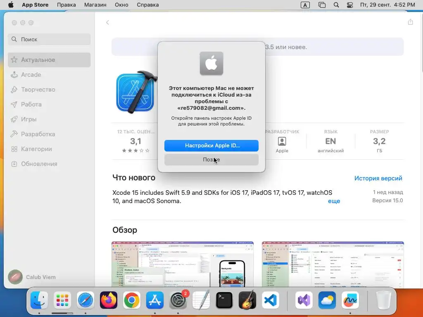Click the hammer icon beside Разработка
The image size is (423, 317).
tap(14, 134)
